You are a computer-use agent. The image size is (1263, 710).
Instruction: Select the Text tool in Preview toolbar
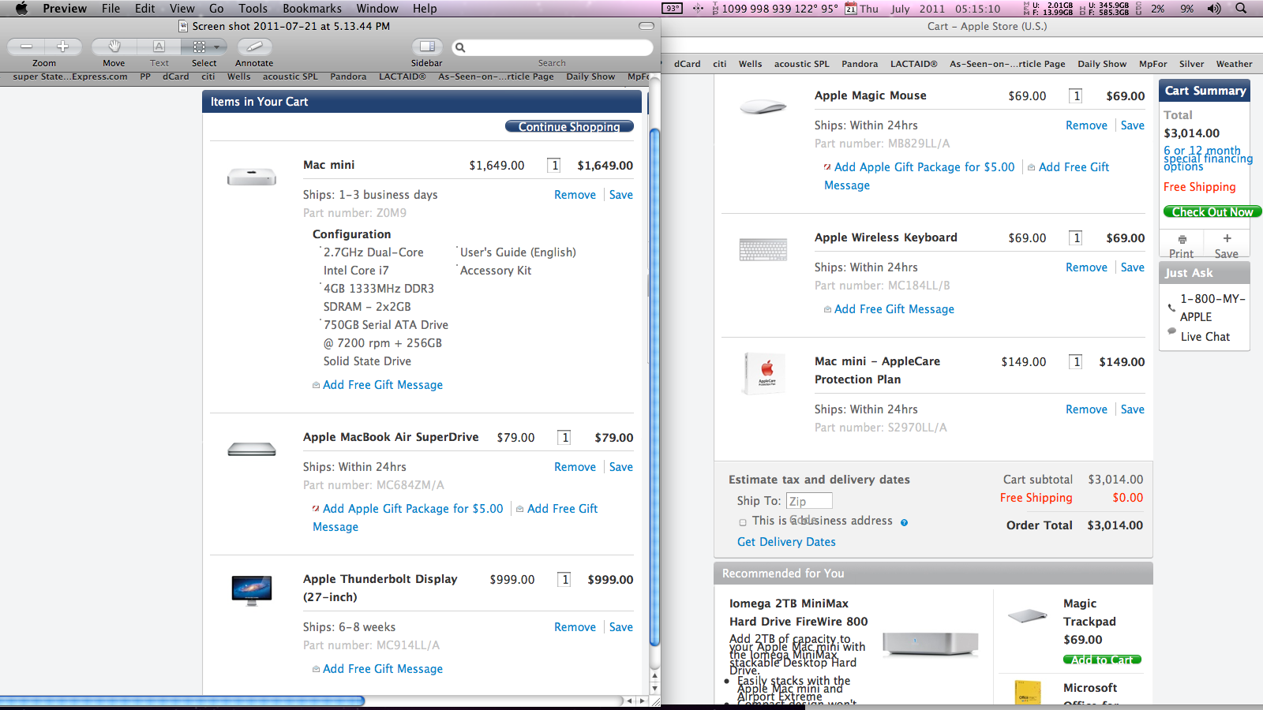click(x=159, y=47)
